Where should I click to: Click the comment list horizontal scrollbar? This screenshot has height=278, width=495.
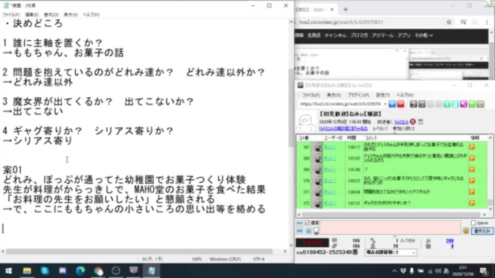coord(391,215)
